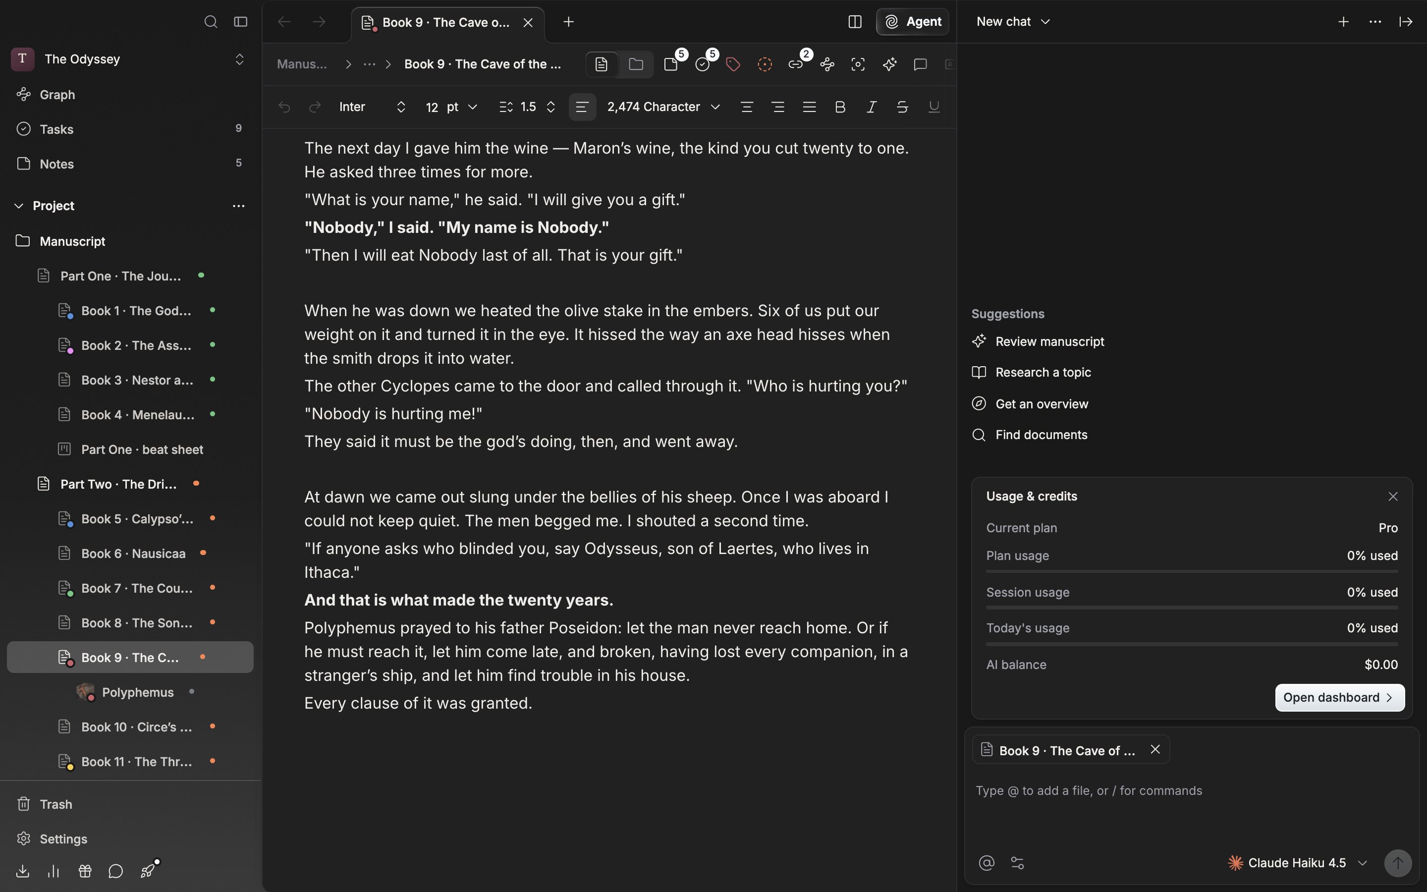Undo the last edit
Screen dimensions: 1427x892
point(284,107)
